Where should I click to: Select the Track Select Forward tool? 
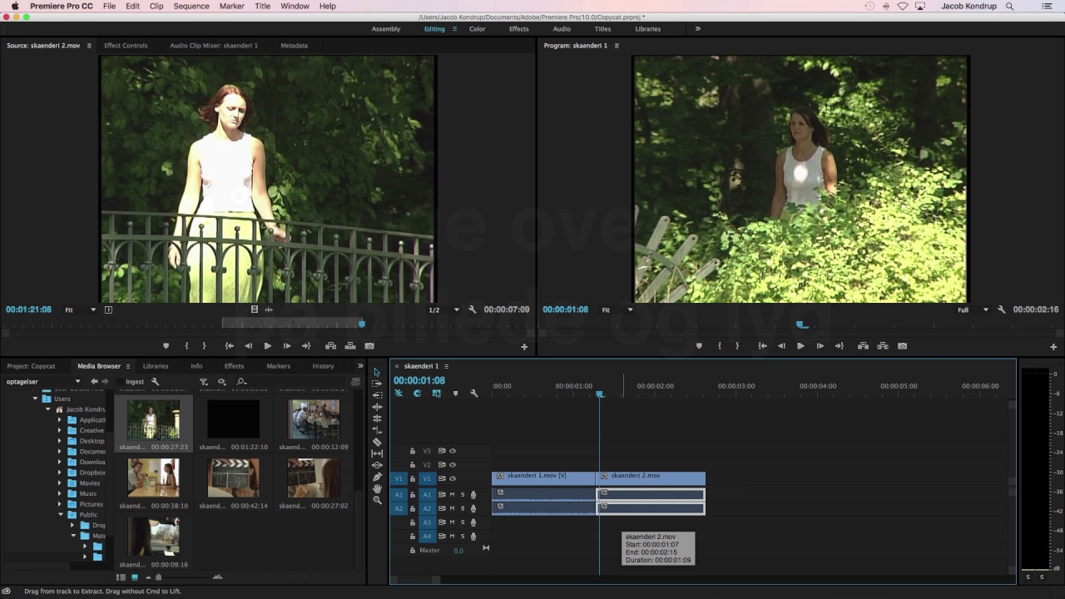point(377,384)
